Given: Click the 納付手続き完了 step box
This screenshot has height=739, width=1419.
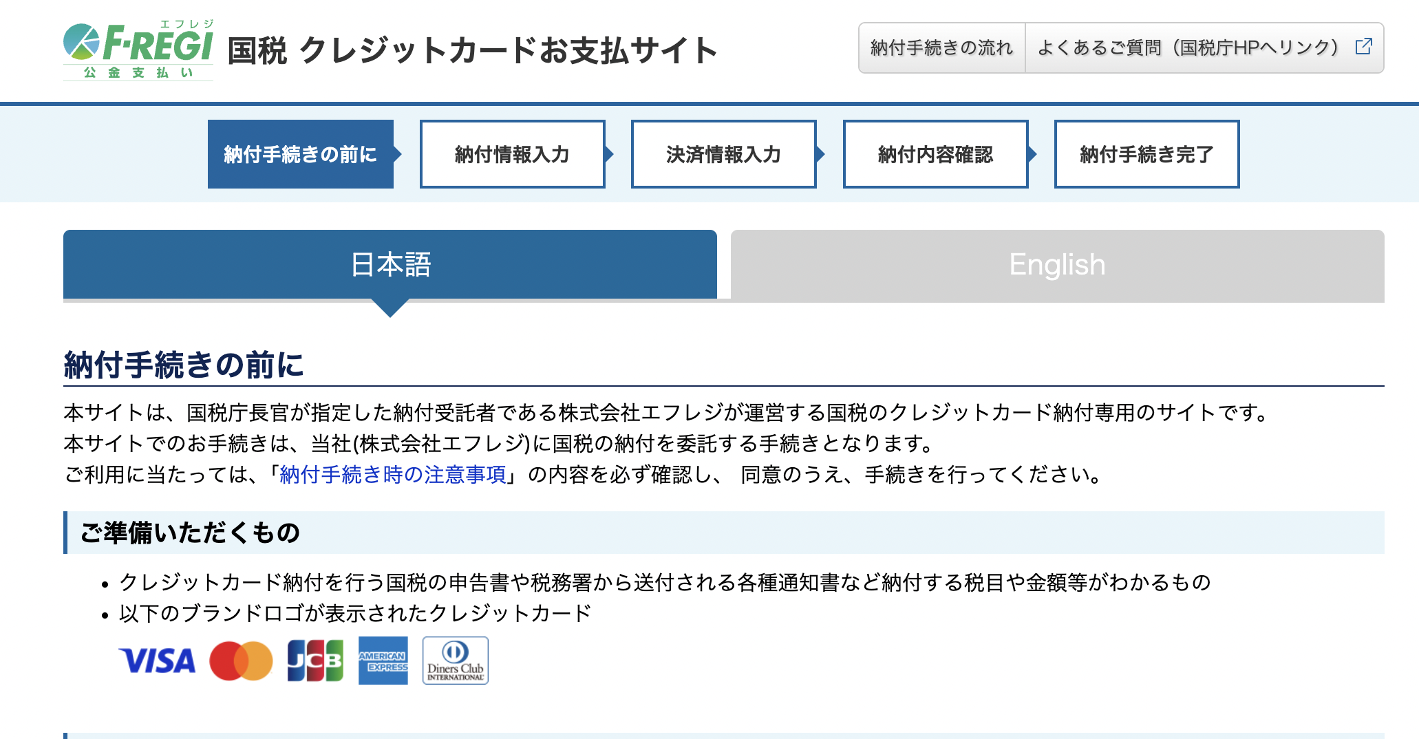Looking at the screenshot, I should click(x=1147, y=154).
